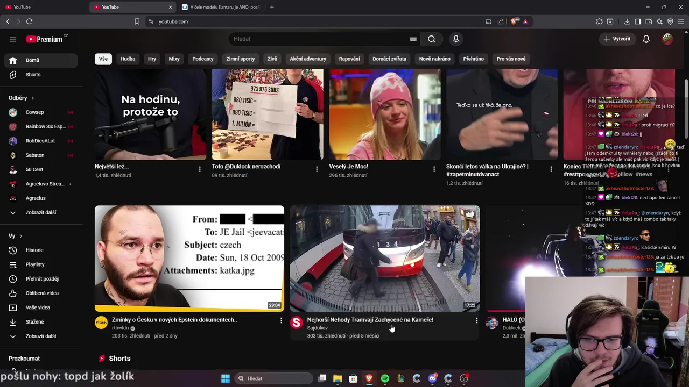The width and height of the screenshot is (689, 387).
Task: Open the Brave Wallet icon
Action: (x=649, y=21)
